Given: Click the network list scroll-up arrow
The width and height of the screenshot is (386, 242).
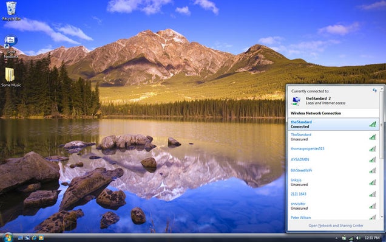Looking at the screenshot, I should tap(382, 89).
